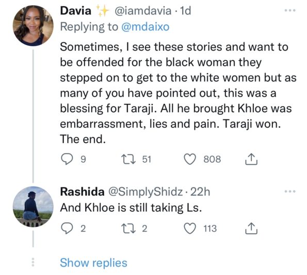Reply to Davia's tweet via comment icon
Viewport: 307px width, 275px height.
pos(67,159)
